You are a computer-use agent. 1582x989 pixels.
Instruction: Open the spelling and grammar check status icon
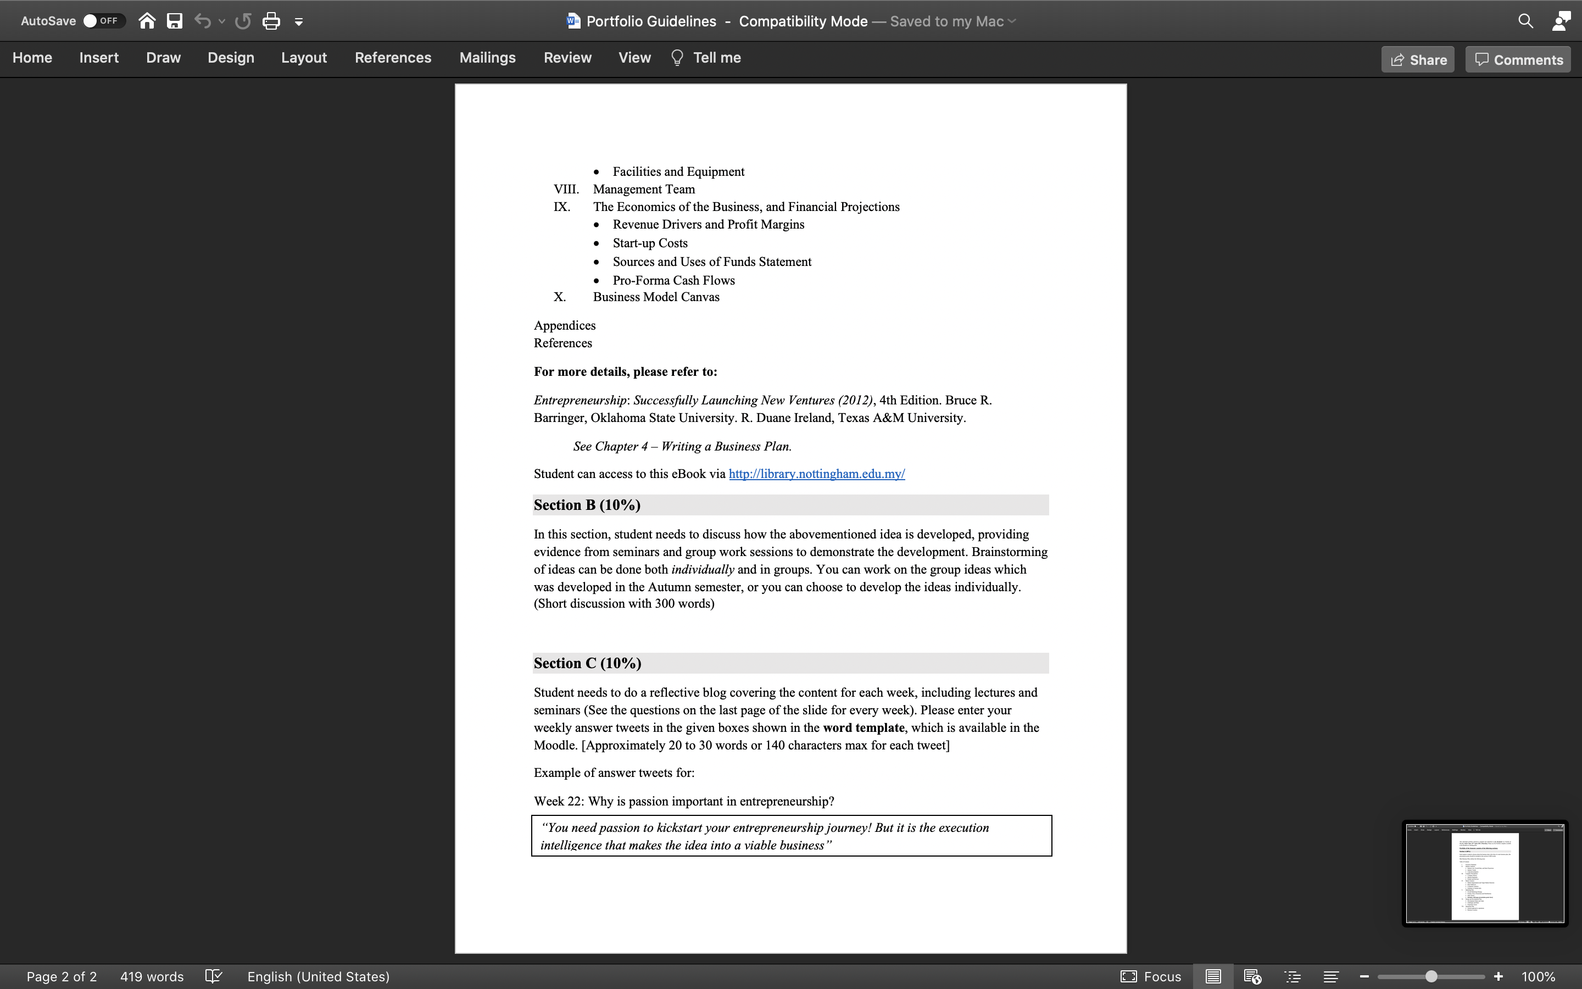coord(214,976)
